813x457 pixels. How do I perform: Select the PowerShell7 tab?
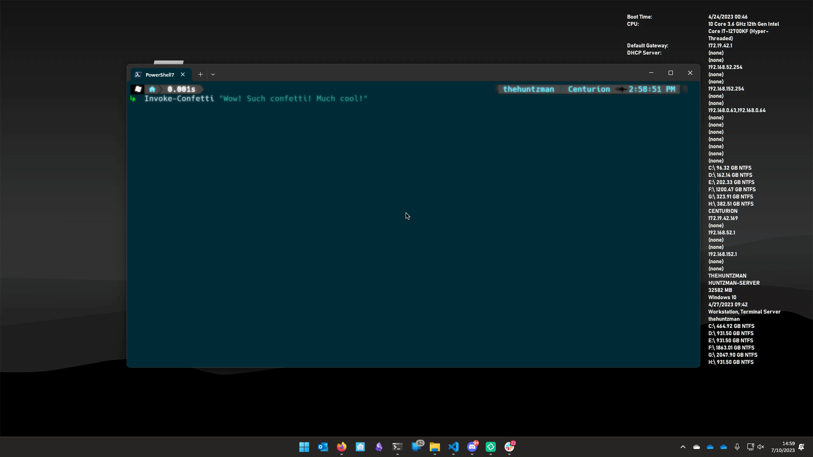coord(160,74)
